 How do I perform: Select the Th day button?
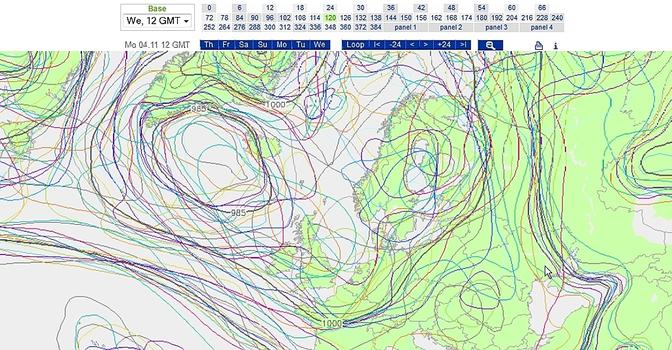pyautogui.click(x=209, y=45)
